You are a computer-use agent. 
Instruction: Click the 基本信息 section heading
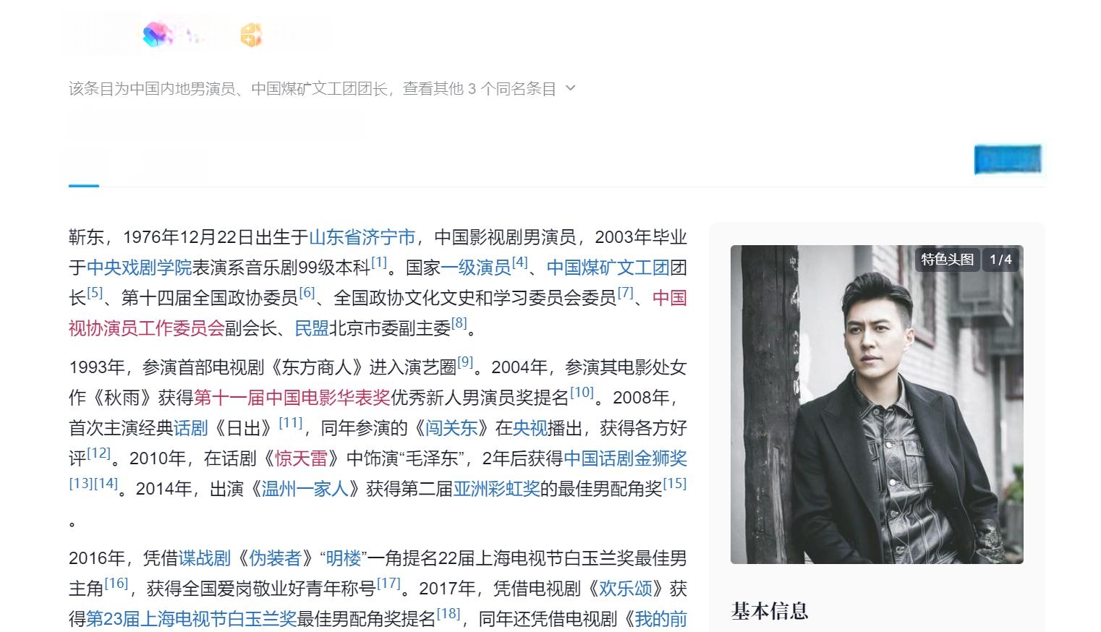pos(770,611)
